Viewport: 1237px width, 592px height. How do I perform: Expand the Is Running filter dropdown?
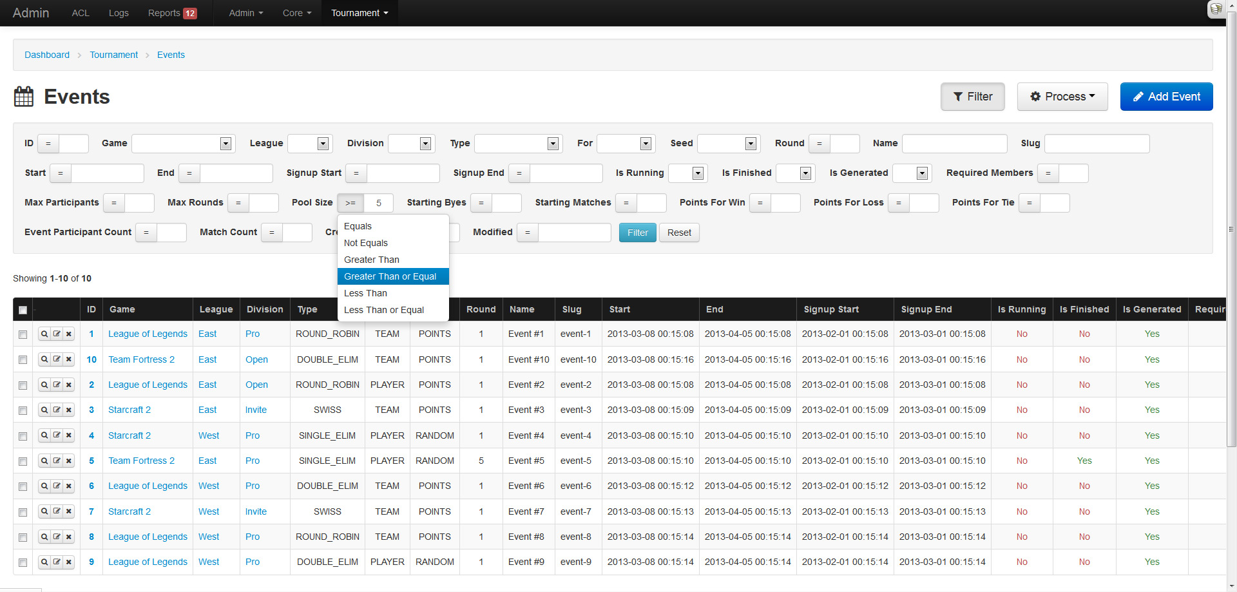pyautogui.click(x=687, y=173)
